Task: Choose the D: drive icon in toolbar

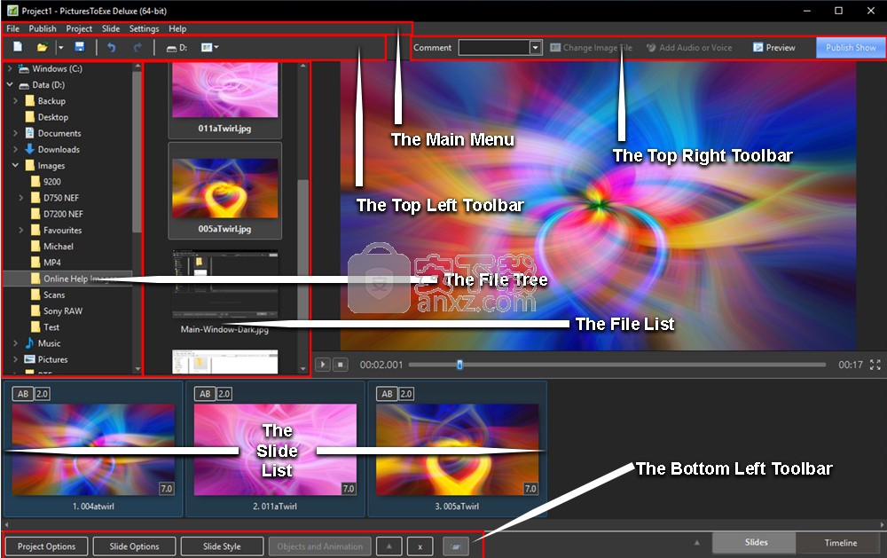Action: click(x=177, y=48)
